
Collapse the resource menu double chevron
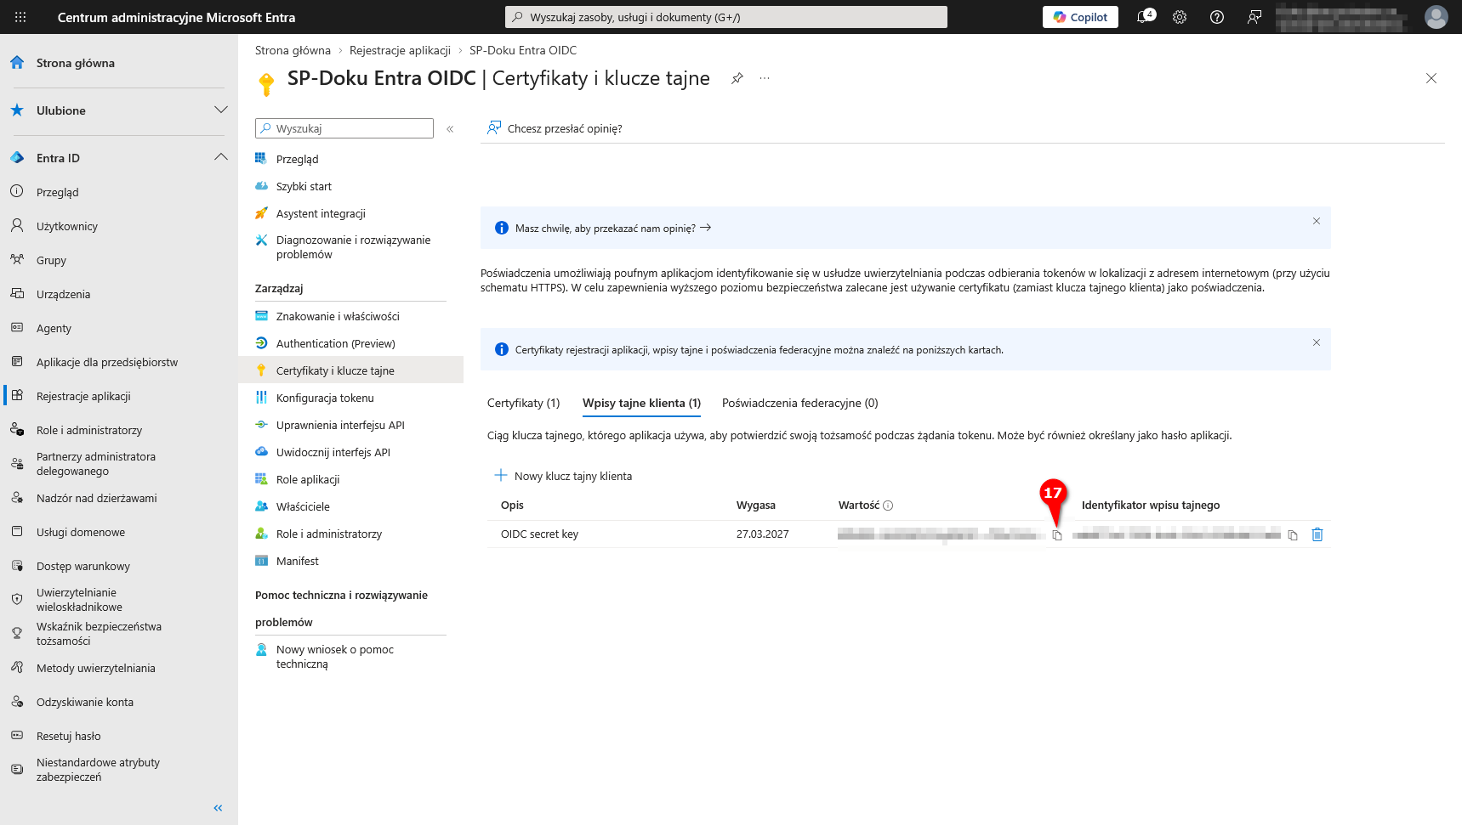450,129
